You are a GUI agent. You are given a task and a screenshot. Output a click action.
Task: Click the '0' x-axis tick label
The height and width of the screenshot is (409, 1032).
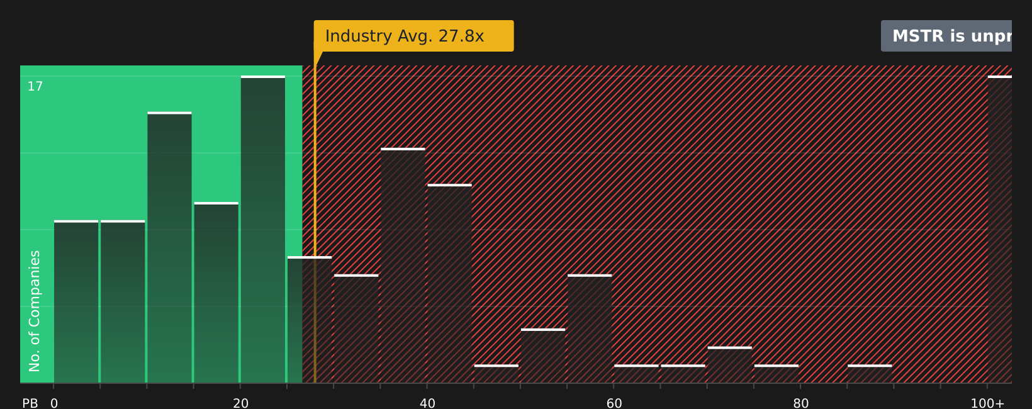pyautogui.click(x=54, y=403)
